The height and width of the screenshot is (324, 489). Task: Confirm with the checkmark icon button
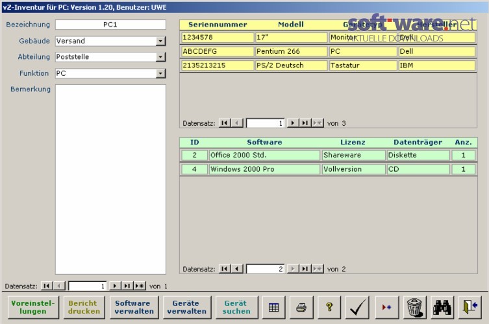(x=357, y=308)
